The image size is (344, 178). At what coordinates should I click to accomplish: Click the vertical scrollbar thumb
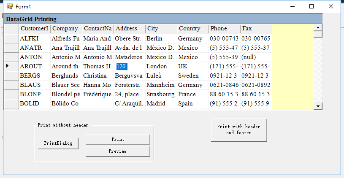[x=318, y=34]
